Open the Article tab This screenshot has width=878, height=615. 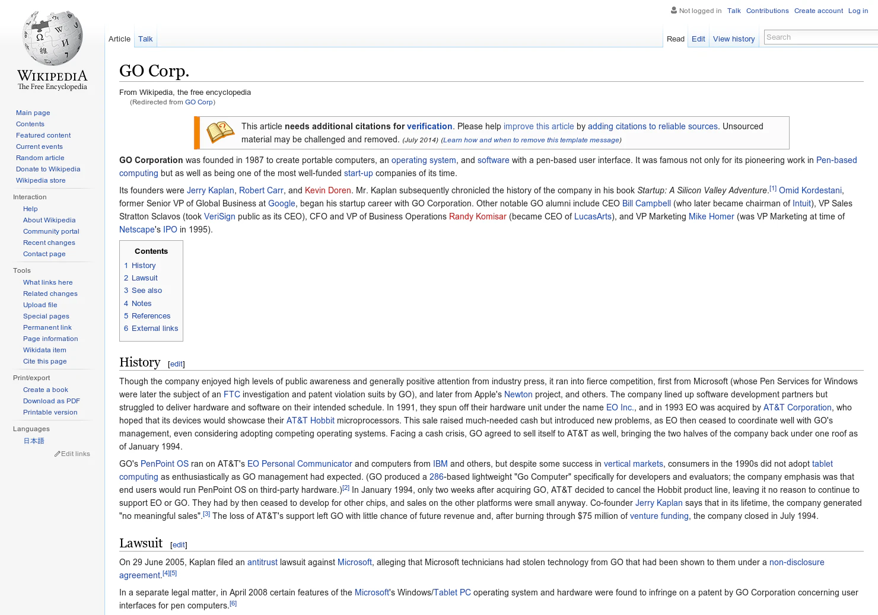click(119, 39)
